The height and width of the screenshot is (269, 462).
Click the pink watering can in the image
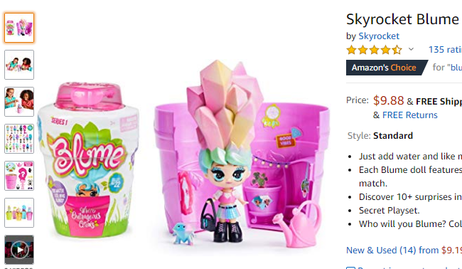(x=298, y=224)
